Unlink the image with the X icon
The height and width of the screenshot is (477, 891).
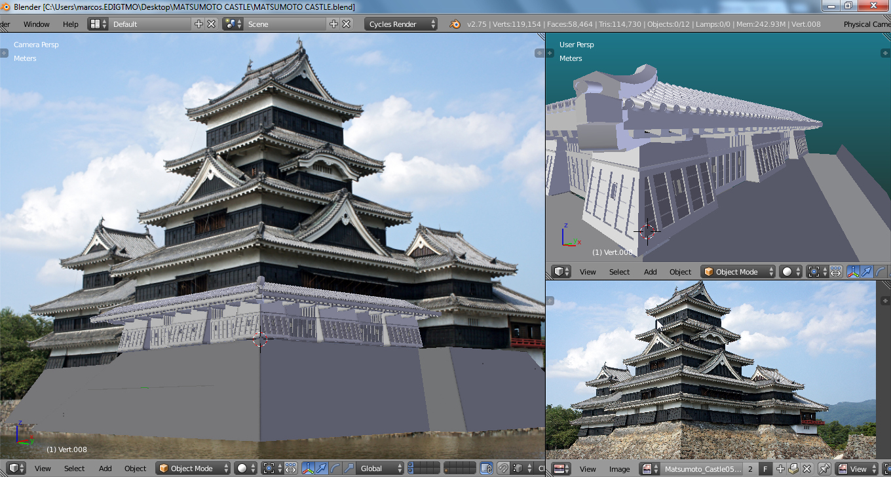[x=806, y=468]
